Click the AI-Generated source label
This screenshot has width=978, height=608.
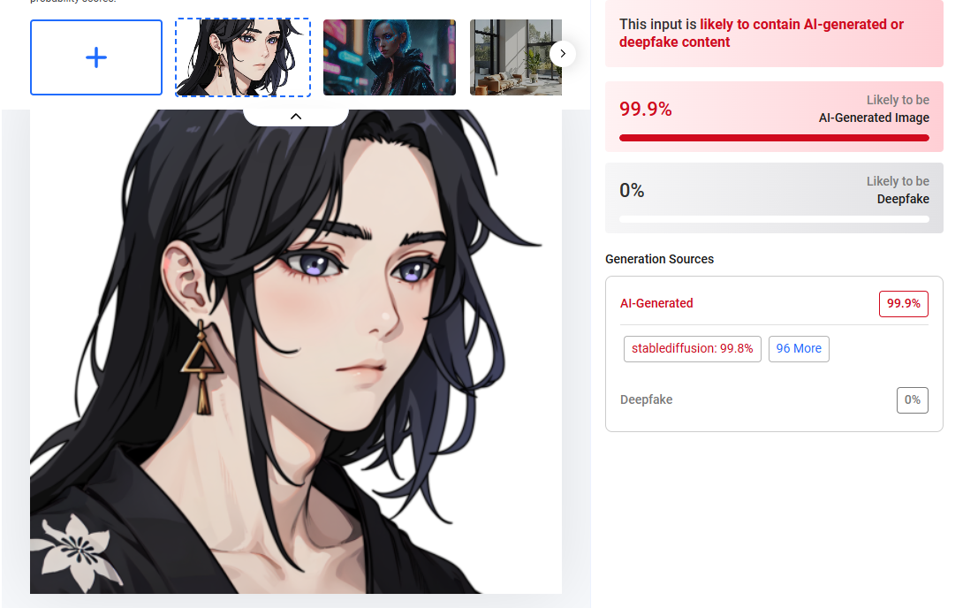pos(656,303)
